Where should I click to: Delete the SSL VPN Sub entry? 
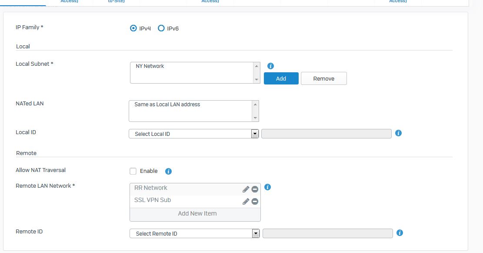pos(255,201)
